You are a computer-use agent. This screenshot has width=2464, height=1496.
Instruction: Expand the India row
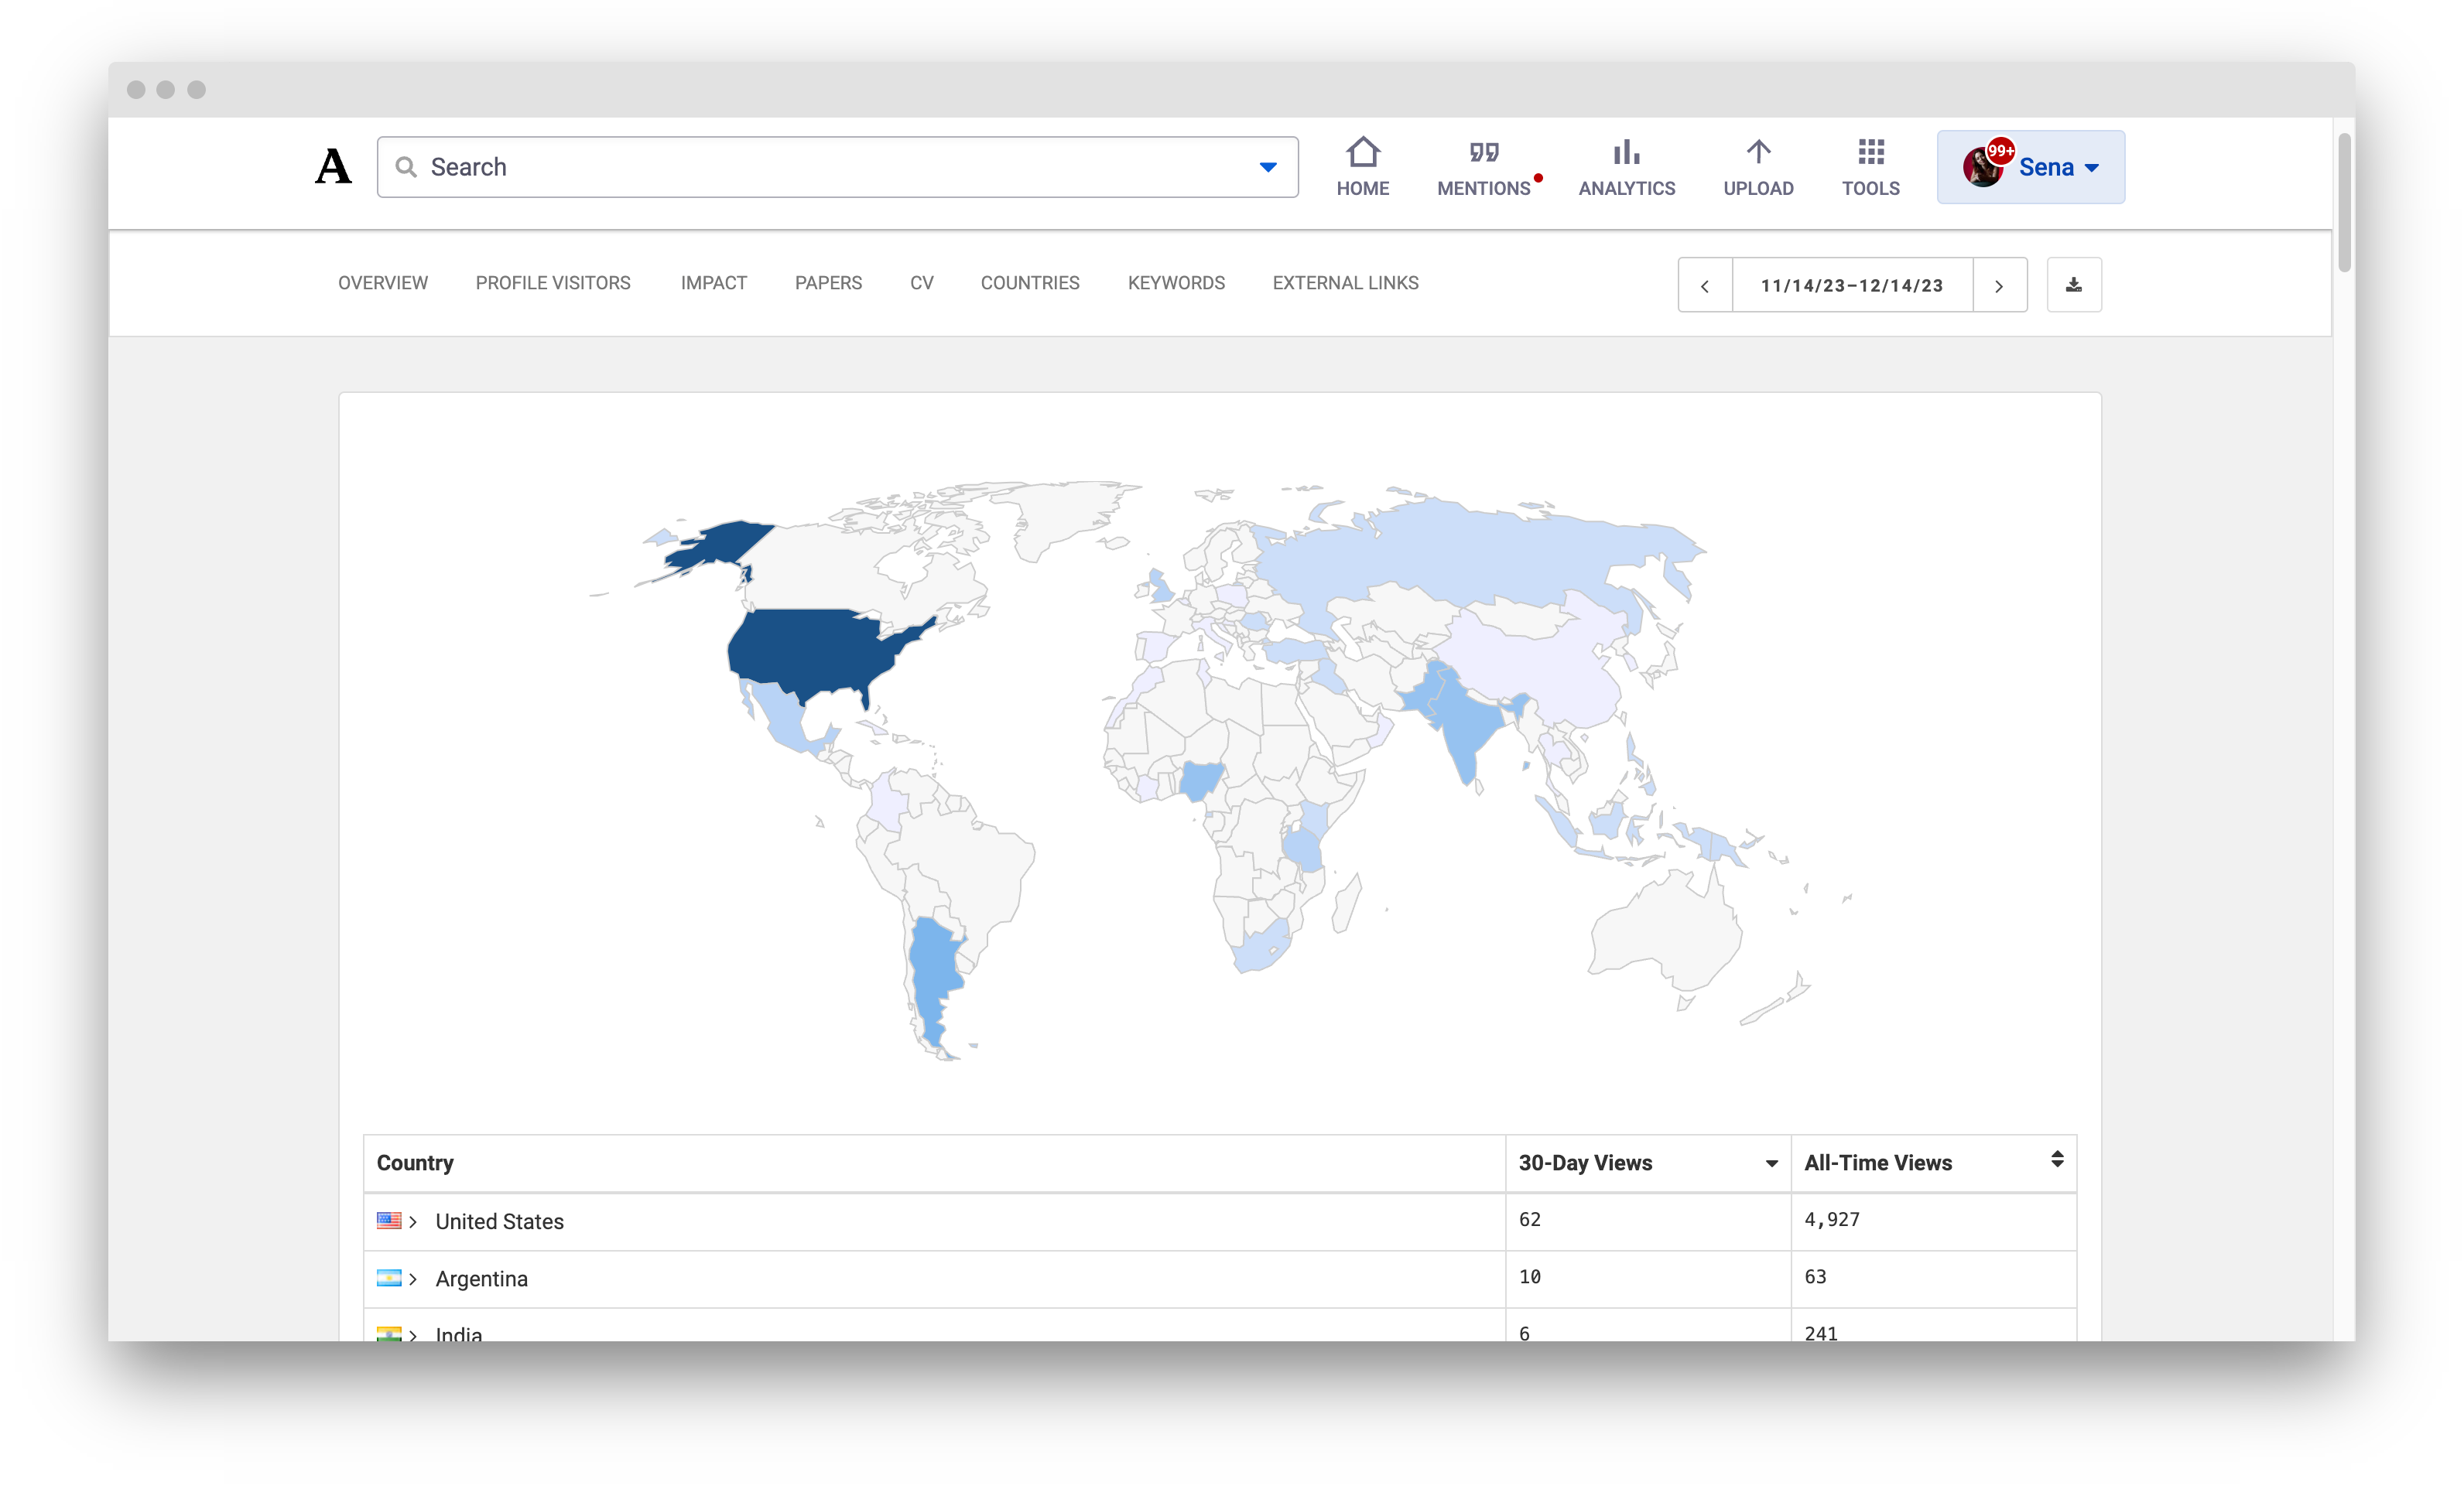pos(413,1335)
